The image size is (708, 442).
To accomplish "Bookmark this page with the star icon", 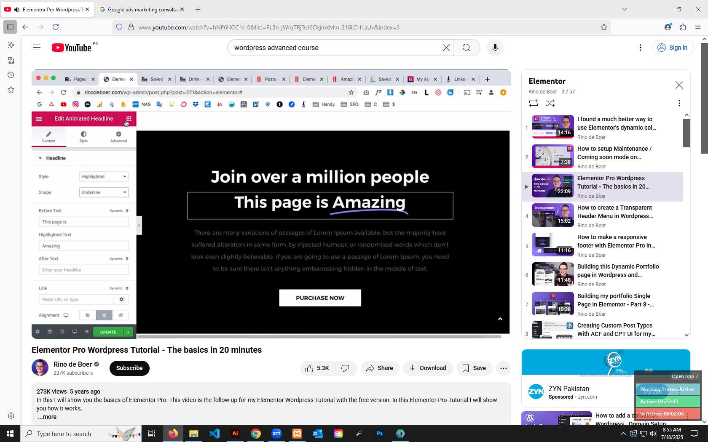I will (604, 27).
